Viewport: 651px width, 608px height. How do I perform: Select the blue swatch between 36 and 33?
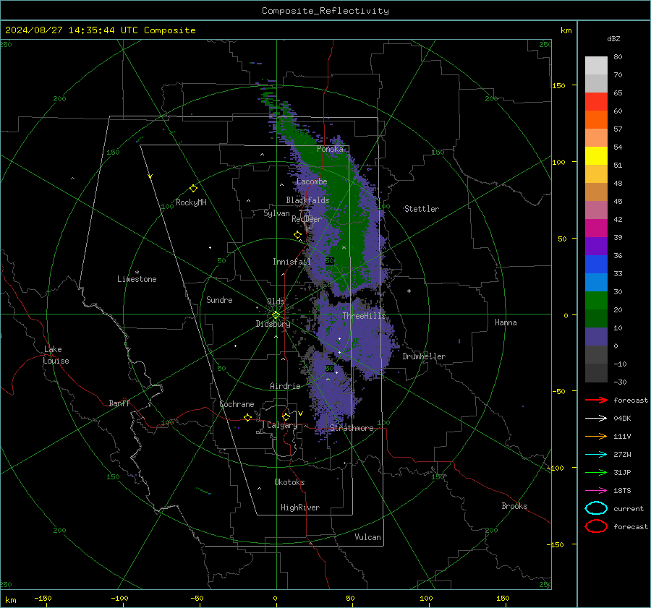pos(596,264)
